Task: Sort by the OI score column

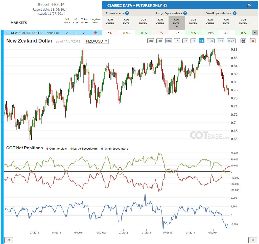Action: click(x=76, y=21)
